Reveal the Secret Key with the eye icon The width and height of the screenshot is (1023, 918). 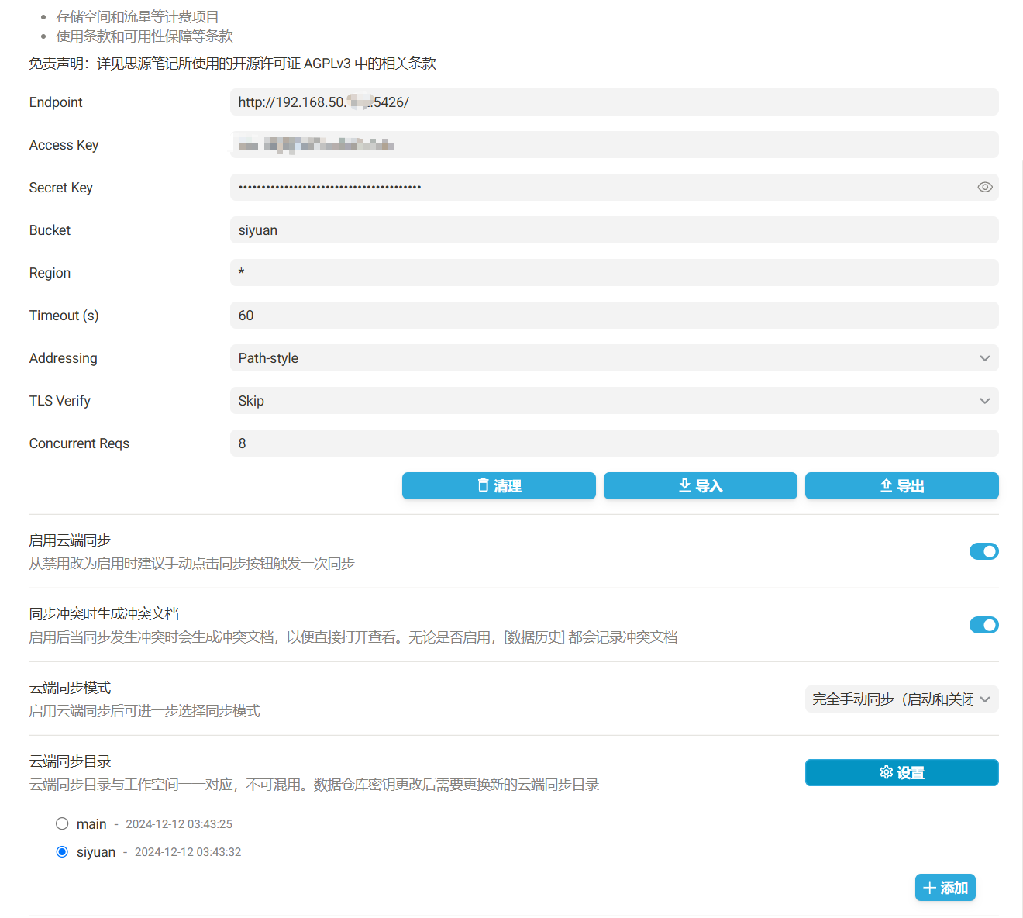pos(984,187)
